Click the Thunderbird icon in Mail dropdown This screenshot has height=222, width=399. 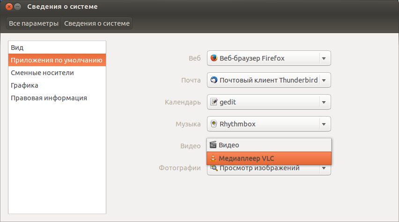214,80
